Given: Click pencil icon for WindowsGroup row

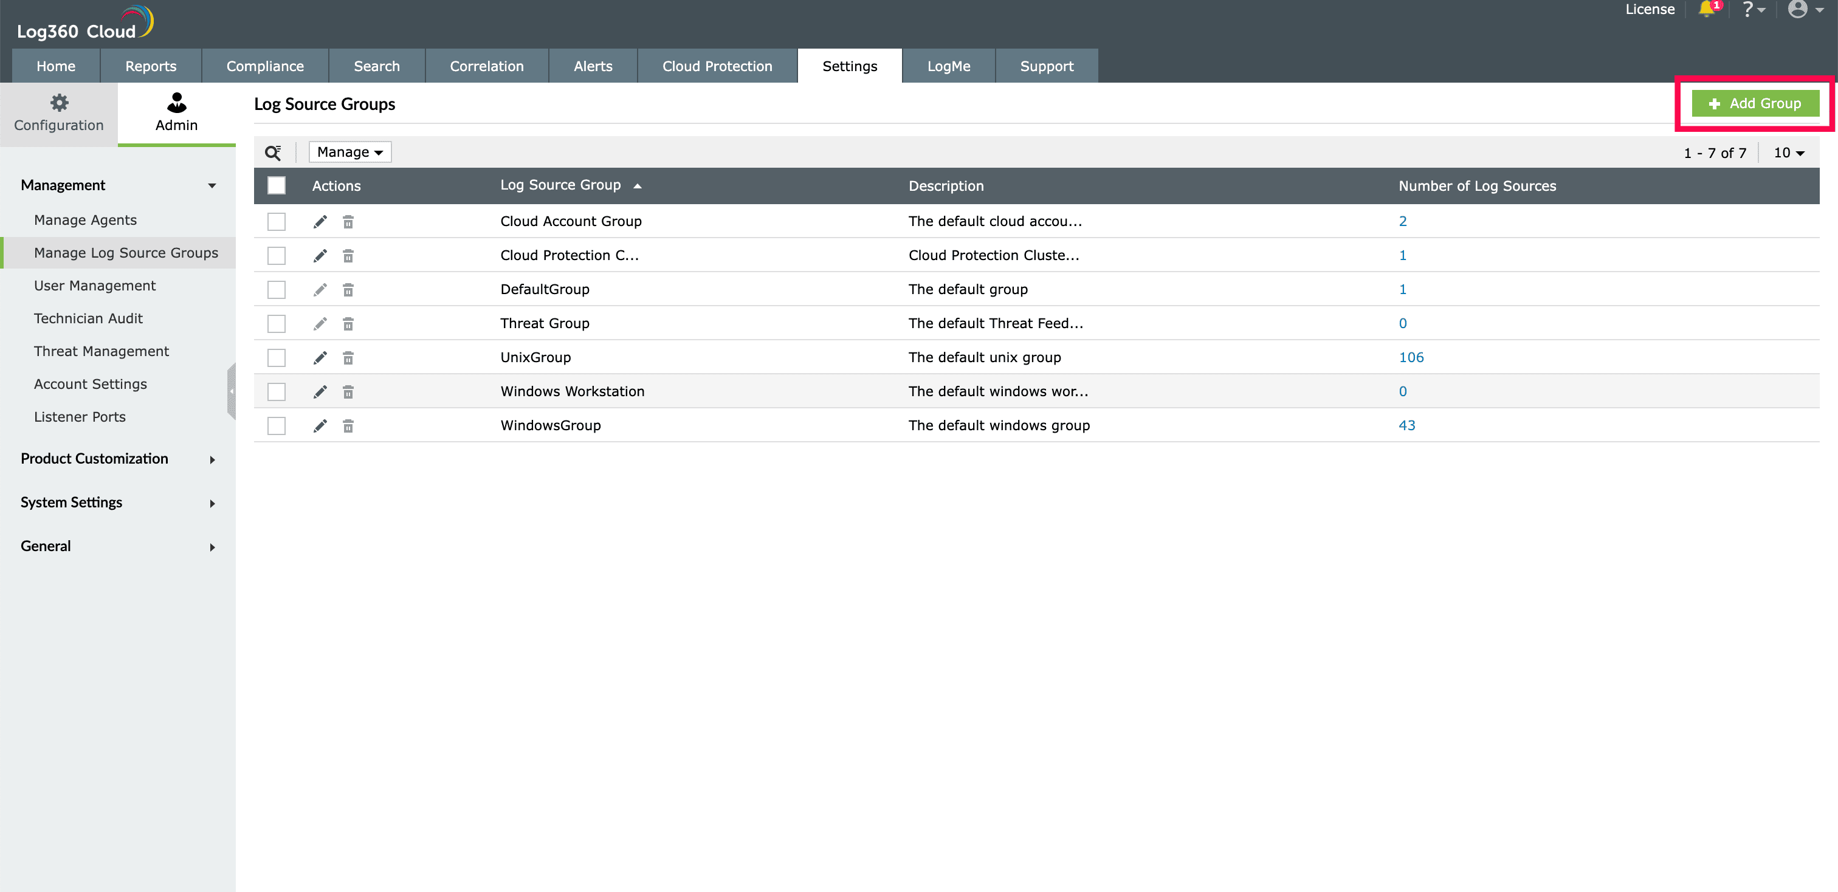Looking at the screenshot, I should 320,426.
